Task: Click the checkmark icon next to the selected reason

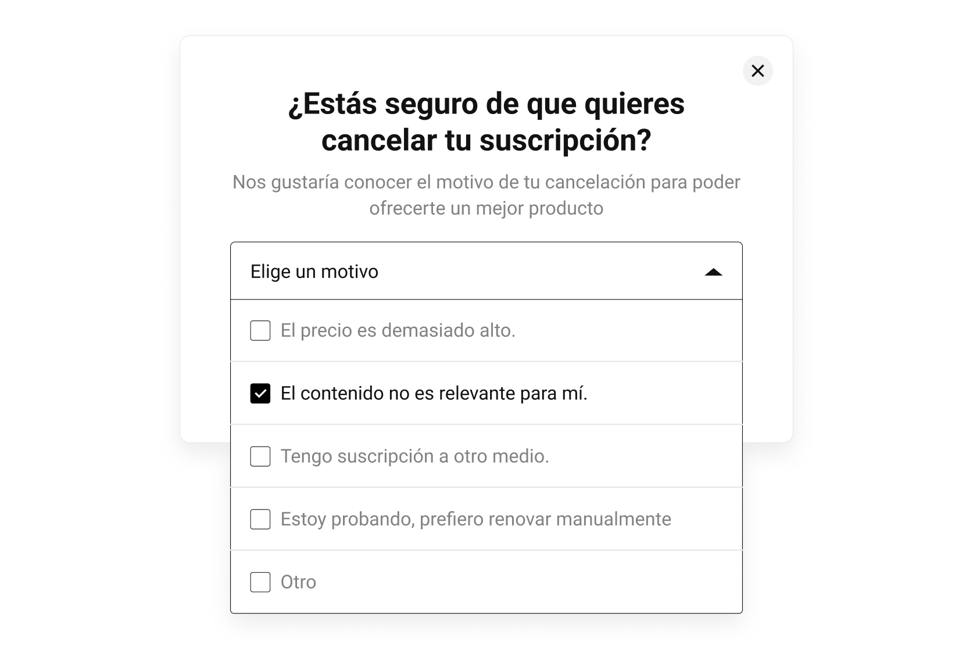Action: (260, 393)
